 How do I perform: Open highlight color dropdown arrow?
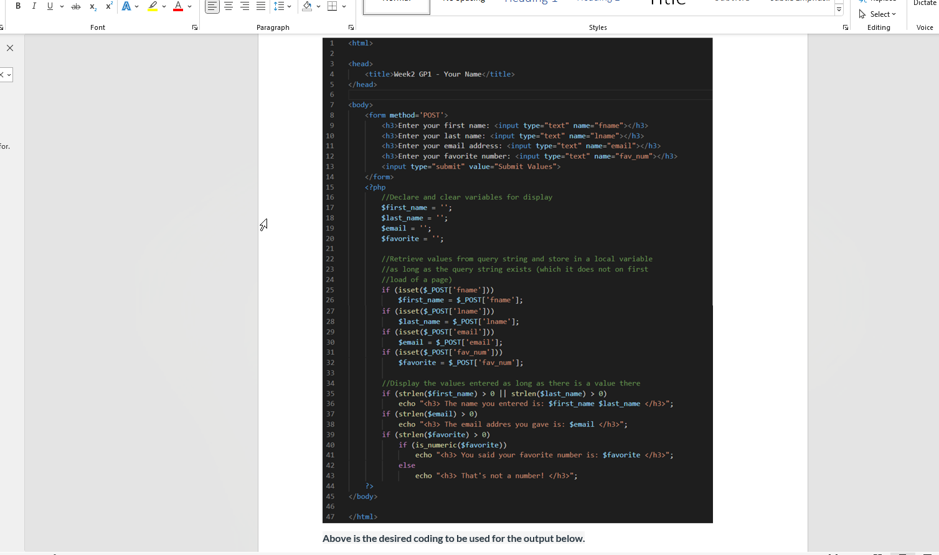tap(164, 6)
